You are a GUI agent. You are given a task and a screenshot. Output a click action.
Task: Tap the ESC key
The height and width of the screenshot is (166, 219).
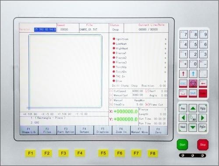click(x=183, y=84)
